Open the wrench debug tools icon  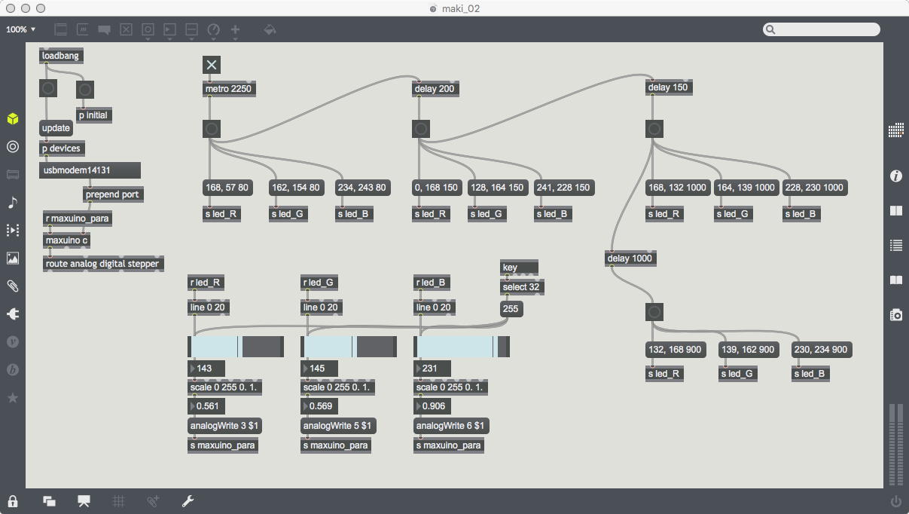tap(188, 501)
